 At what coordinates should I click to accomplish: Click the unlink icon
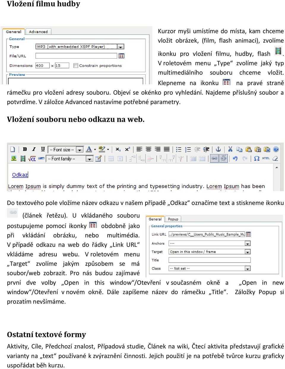tap(223, 159)
